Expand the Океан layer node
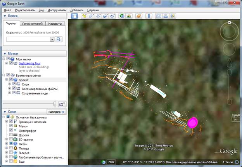This screenshot has width=242, height=167. coord(7,144)
